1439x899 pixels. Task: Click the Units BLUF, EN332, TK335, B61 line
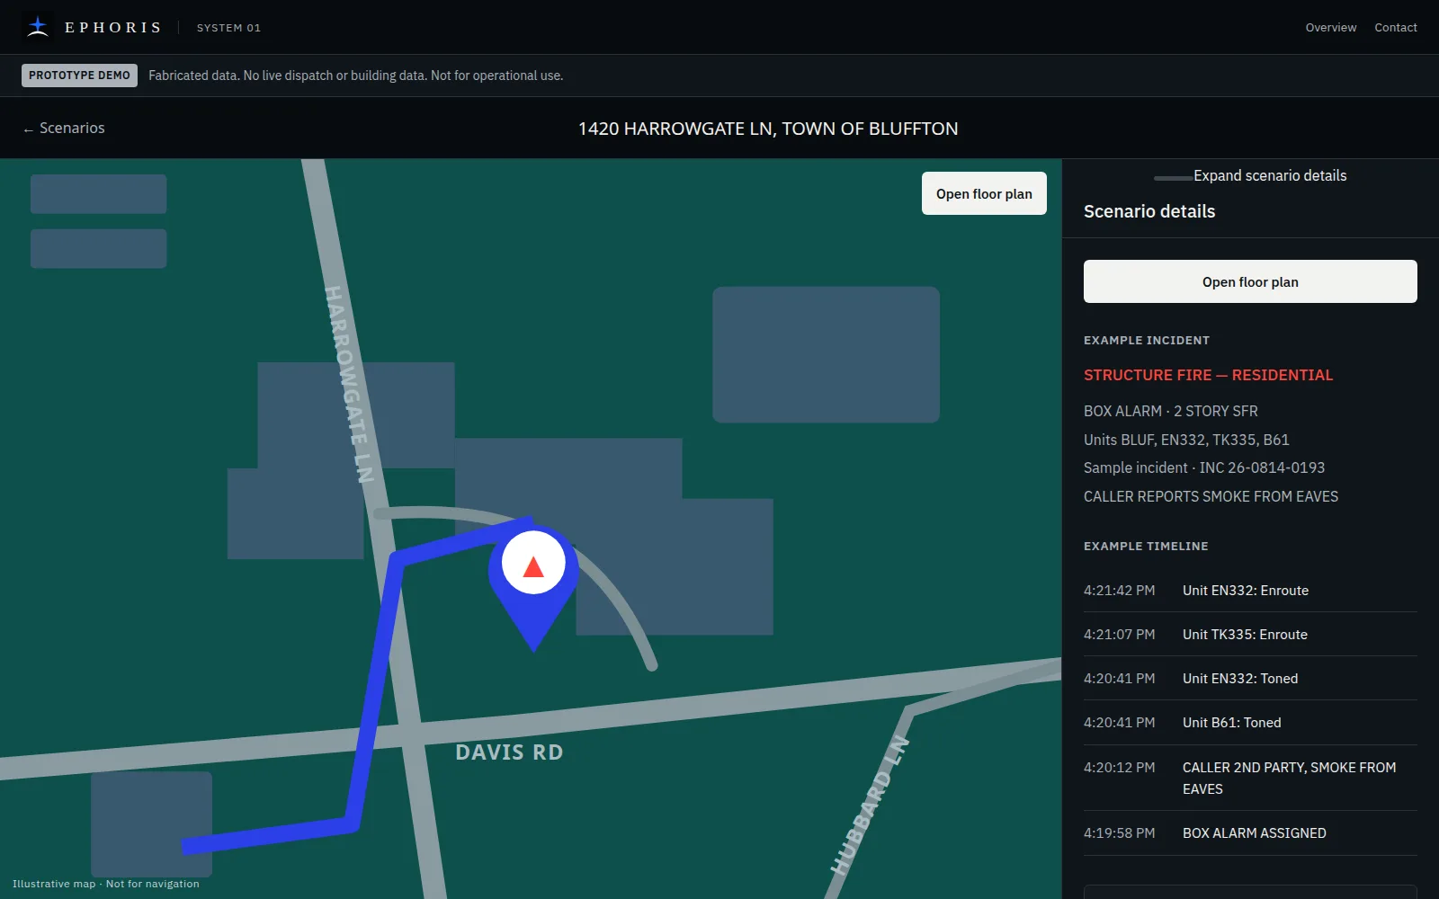pos(1186,440)
